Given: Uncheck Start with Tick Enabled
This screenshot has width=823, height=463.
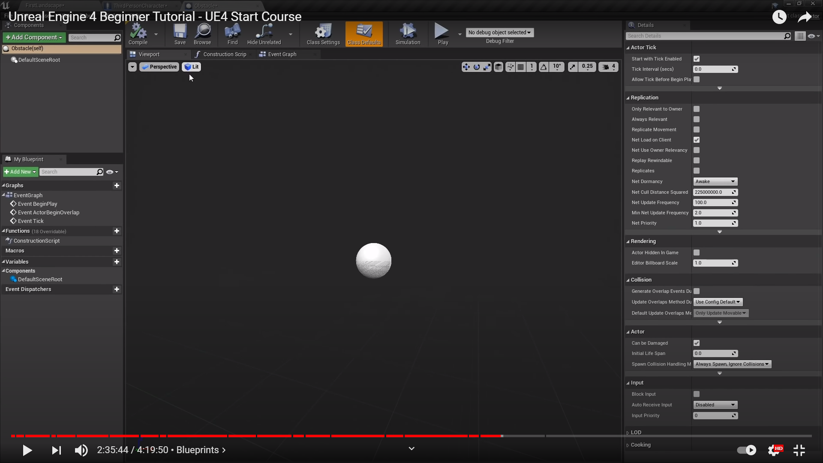Looking at the screenshot, I should (697, 59).
